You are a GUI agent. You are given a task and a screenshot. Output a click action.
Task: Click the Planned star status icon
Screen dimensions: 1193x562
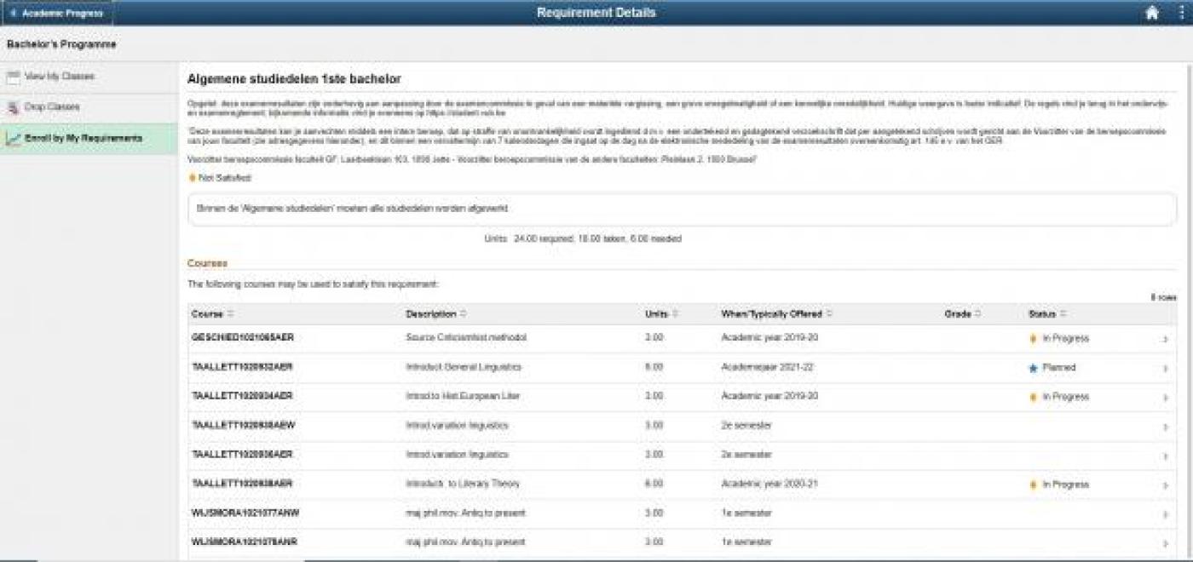(1033, 368)
